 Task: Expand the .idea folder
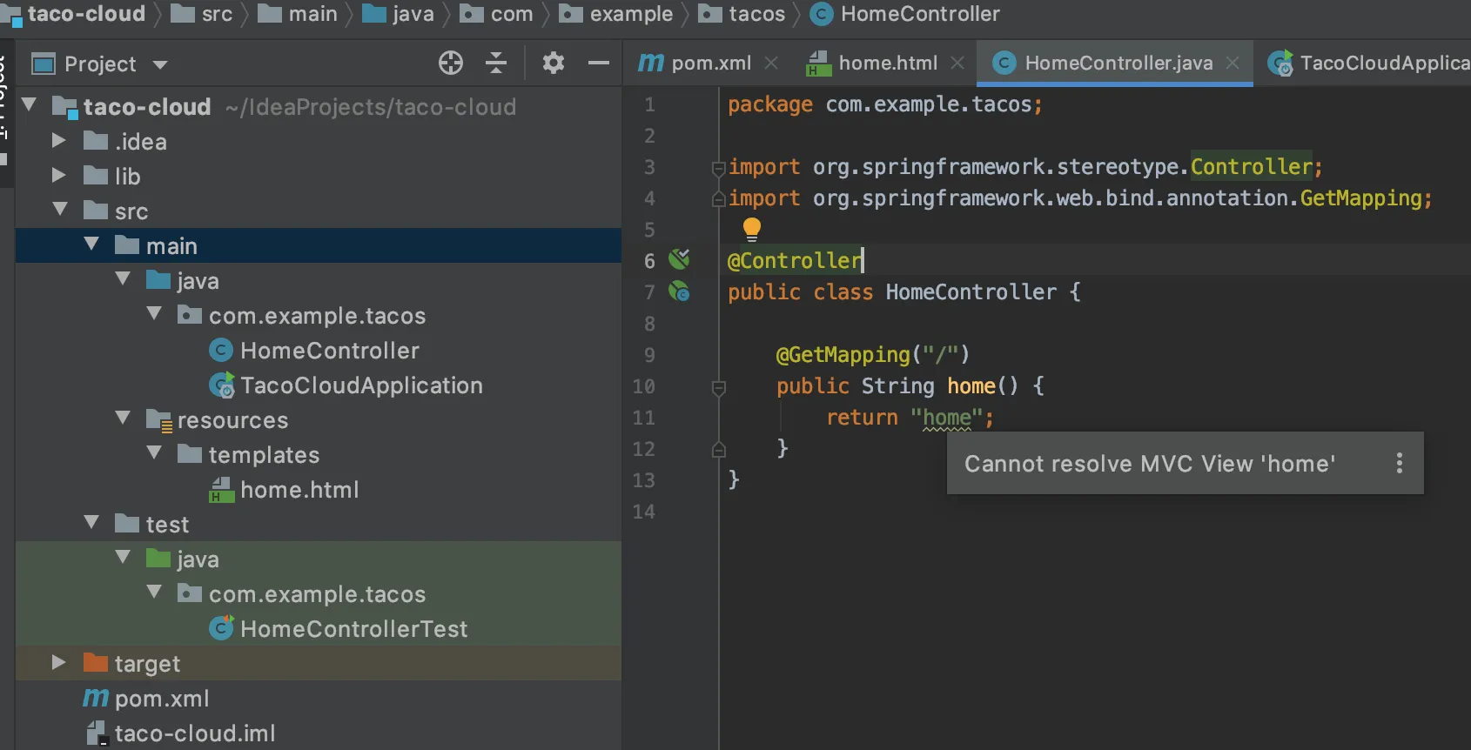(x=58, y=141)
